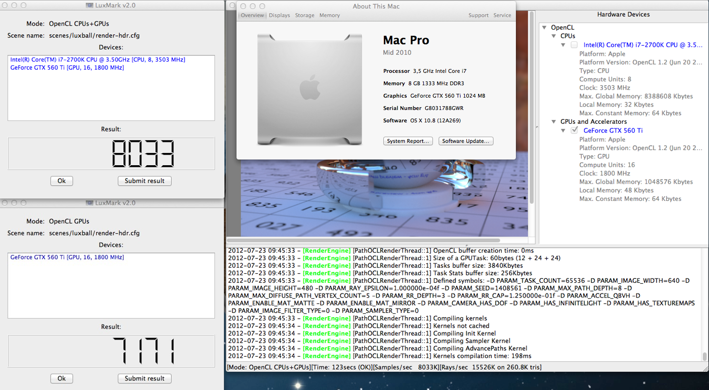Click the 8033 result display
709x390 pixels.
(111, 153)
